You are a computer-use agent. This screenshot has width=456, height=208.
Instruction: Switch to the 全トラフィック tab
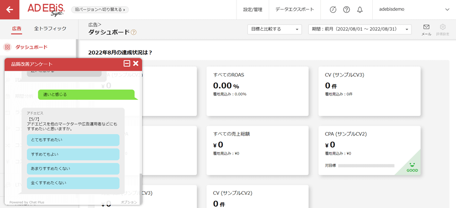tap(50, 29)
